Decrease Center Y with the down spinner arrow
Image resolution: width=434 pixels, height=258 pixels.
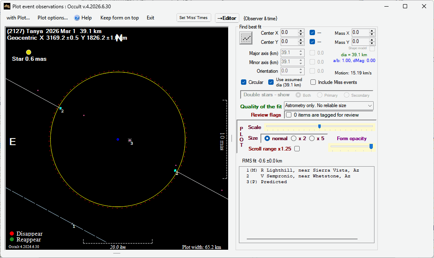(x=301, y=43)
